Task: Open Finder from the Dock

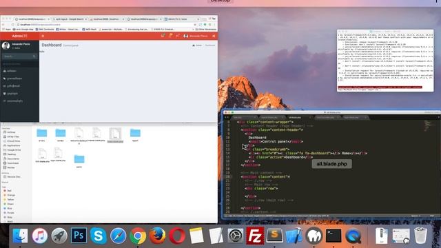Action: pos(20,236)
